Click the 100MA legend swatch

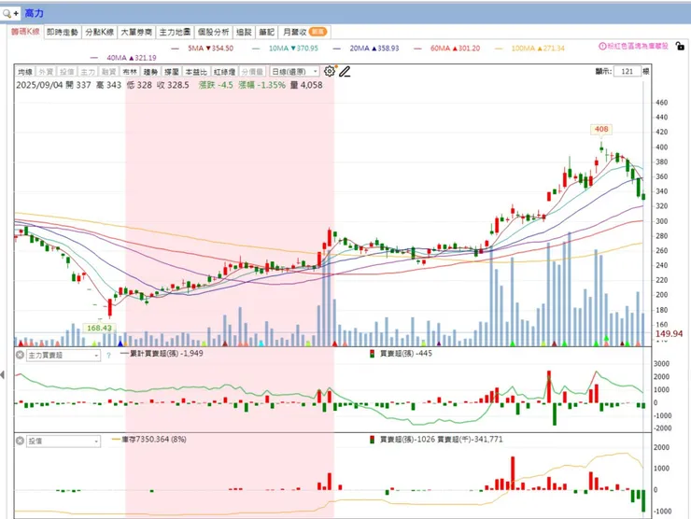point(499,49)
